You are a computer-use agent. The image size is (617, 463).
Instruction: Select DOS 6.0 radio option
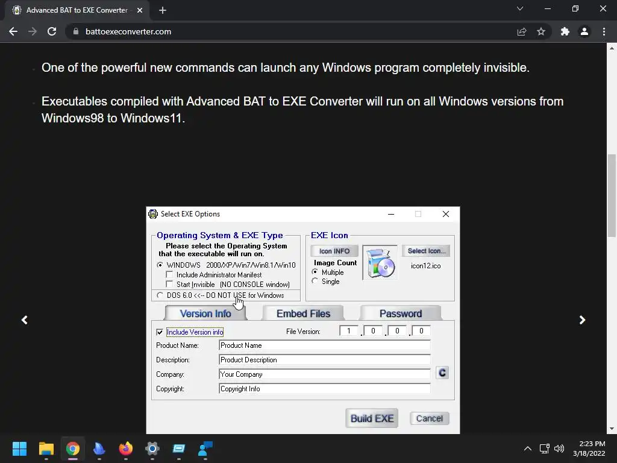(x=160, y=295)
